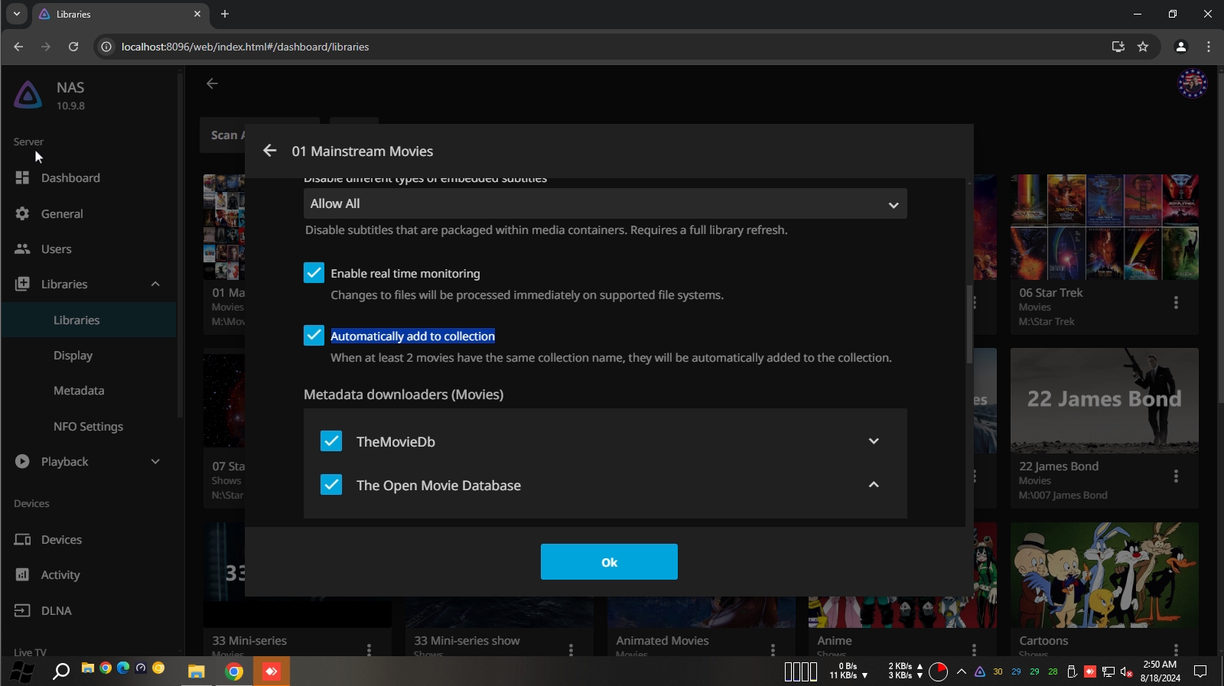Open the user profile avatar
Screen dimensions: 1224x686
[x=1191, y=83]
